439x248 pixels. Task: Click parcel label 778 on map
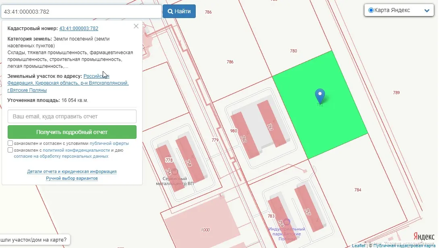pos(169,161)
